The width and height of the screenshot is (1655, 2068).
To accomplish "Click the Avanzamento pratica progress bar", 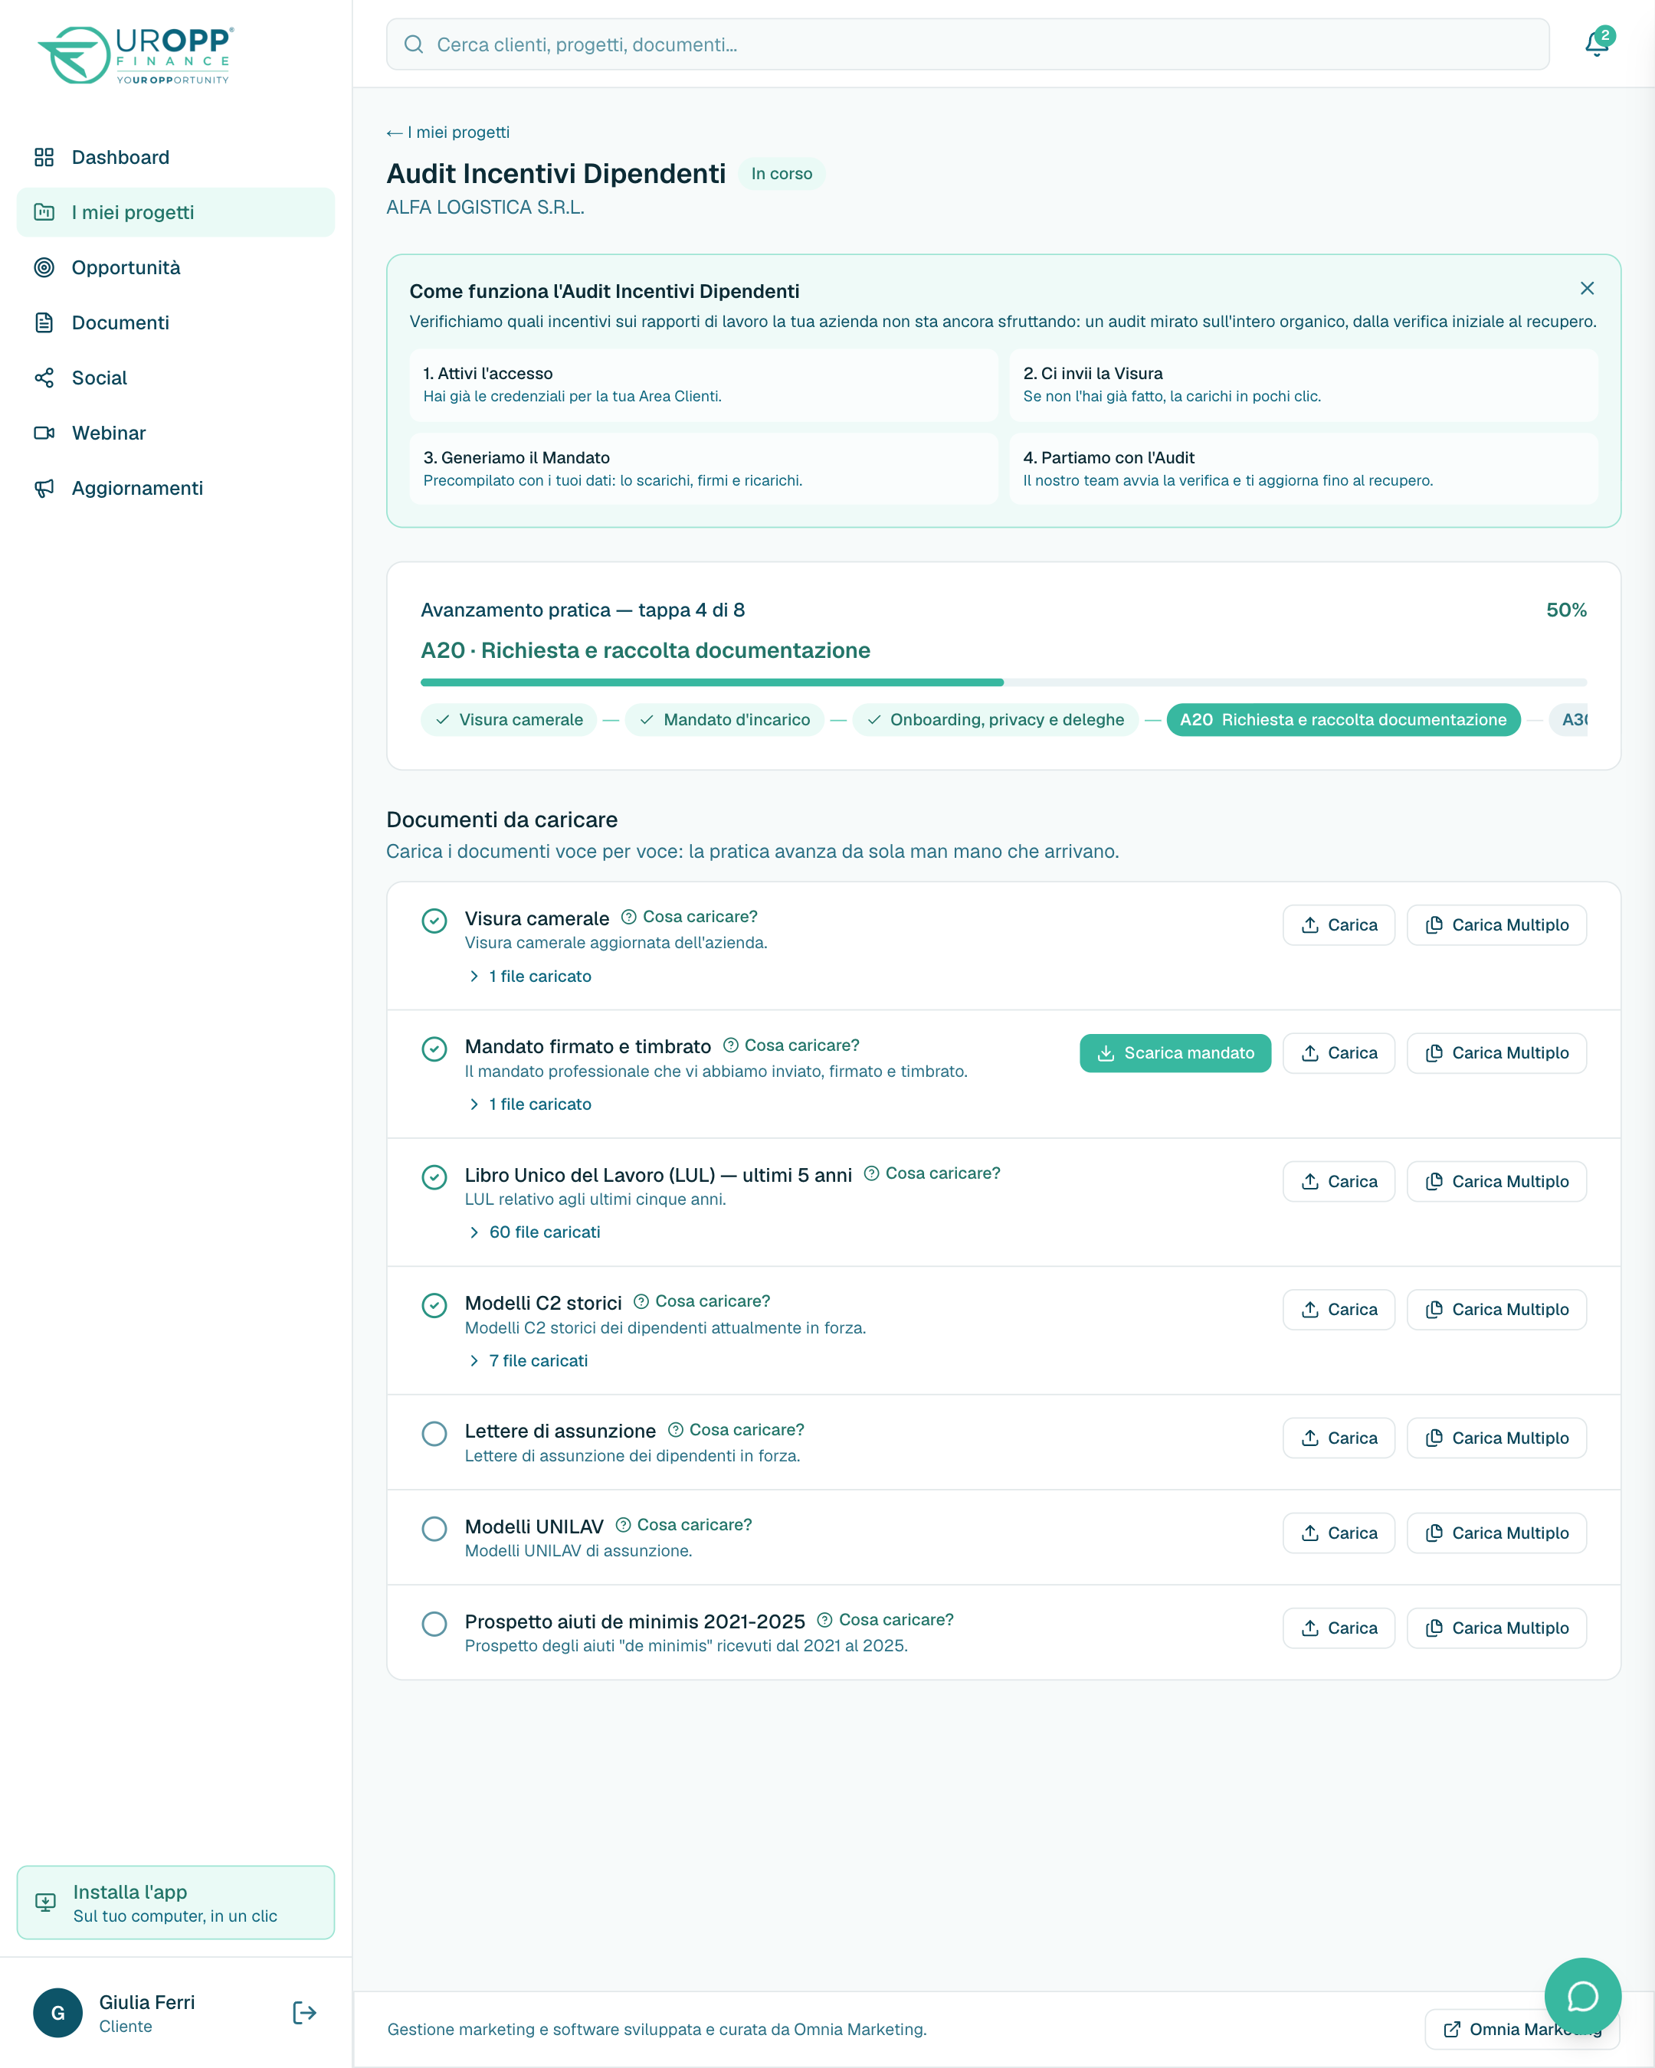I will pyautogui.click(x=1004, y=682).
